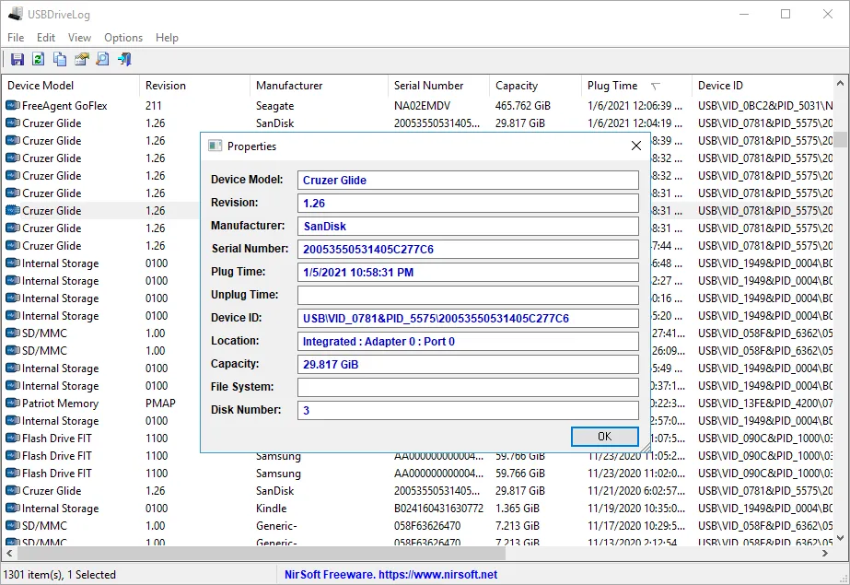The height and width of the screenshot is (585, 850).
Task: Click drive icon of Cruzer Glide plugged 12:04:19
Action: pos(13,123)
